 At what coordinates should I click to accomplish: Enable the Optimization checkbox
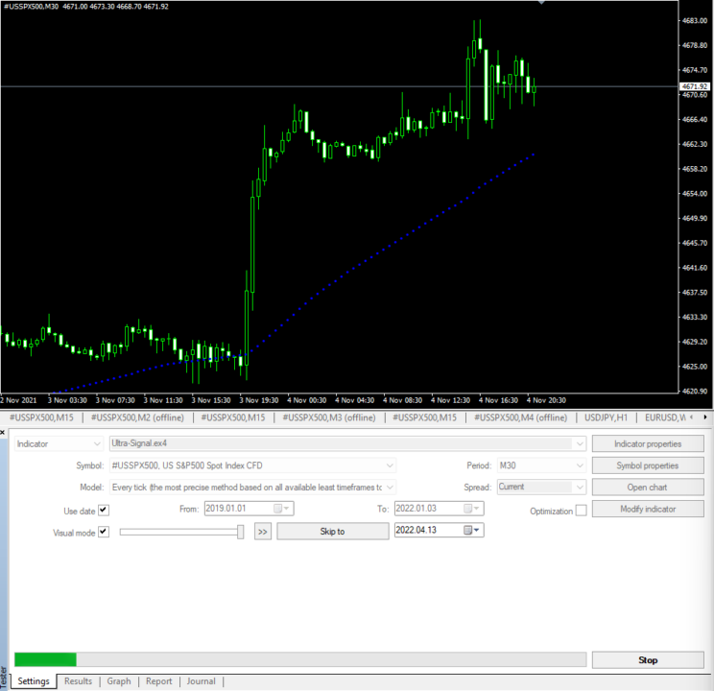[x=581, y=511]
